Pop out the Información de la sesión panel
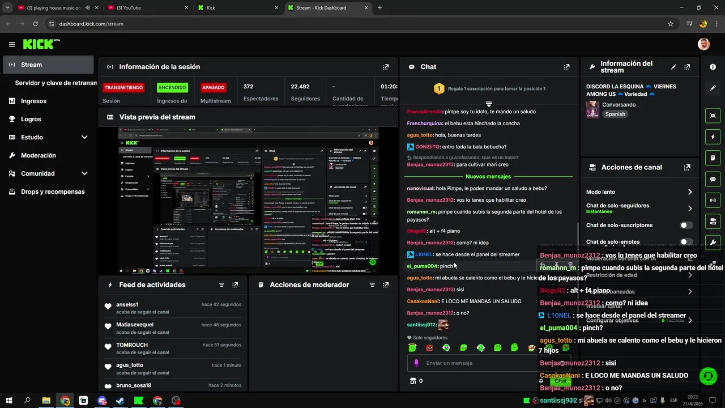 click(x=386, y=67)
